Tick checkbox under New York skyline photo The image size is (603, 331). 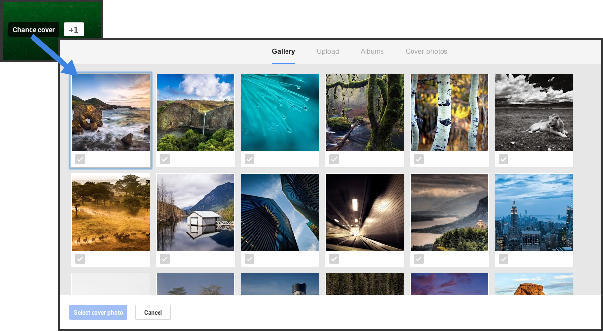(x=504, y=259)
